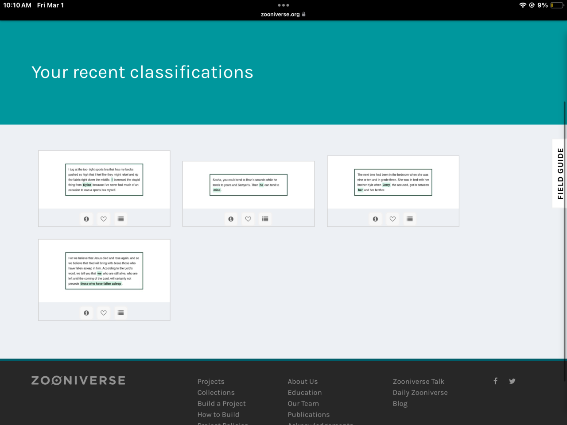Open the brother Kyle text thumbnail

pos(393,182)
